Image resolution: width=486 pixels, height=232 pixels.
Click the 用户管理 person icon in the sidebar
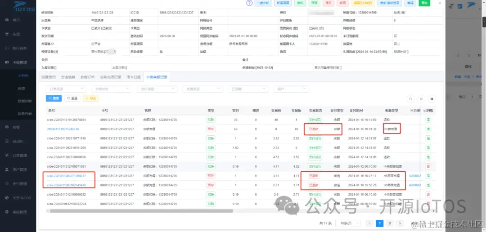[x=6, y=170]
